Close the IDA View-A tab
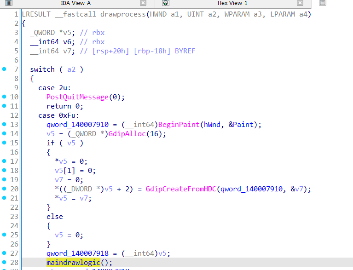Screen dimensions: 353x270 146,3
